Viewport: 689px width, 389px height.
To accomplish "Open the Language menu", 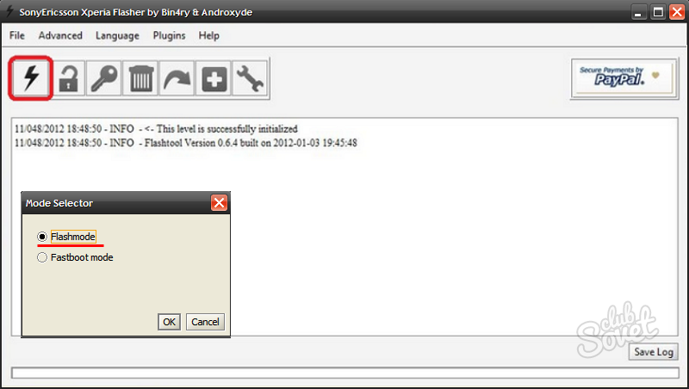I will pos(117,35).
